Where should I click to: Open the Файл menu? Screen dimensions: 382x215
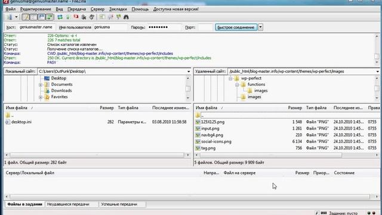[x=11, y=9]
